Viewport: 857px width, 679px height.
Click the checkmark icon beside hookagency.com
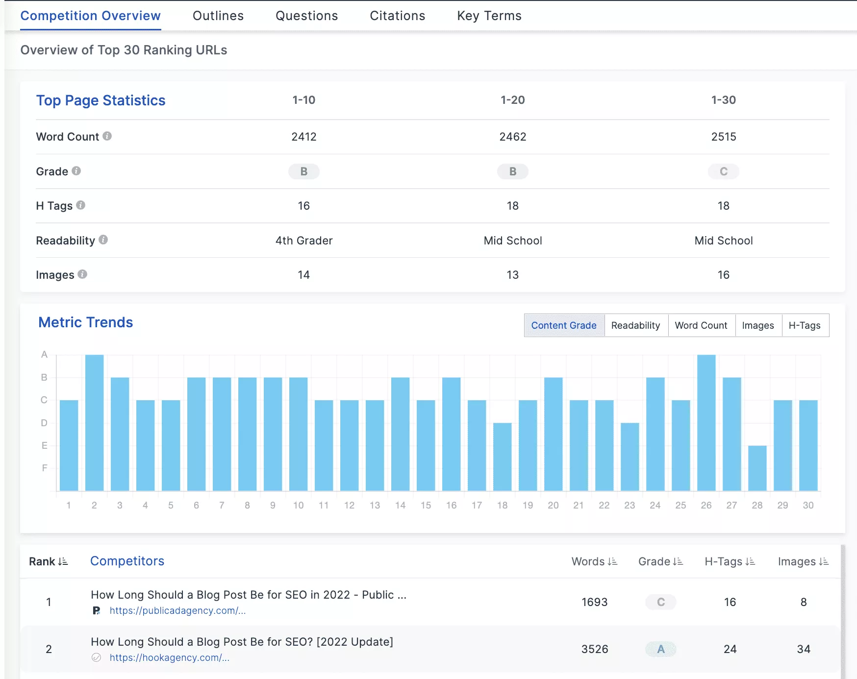coord(98,658)
